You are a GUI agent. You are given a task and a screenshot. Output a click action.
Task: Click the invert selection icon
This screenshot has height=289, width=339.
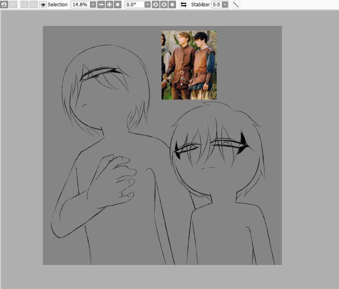(x=33, y=4)
